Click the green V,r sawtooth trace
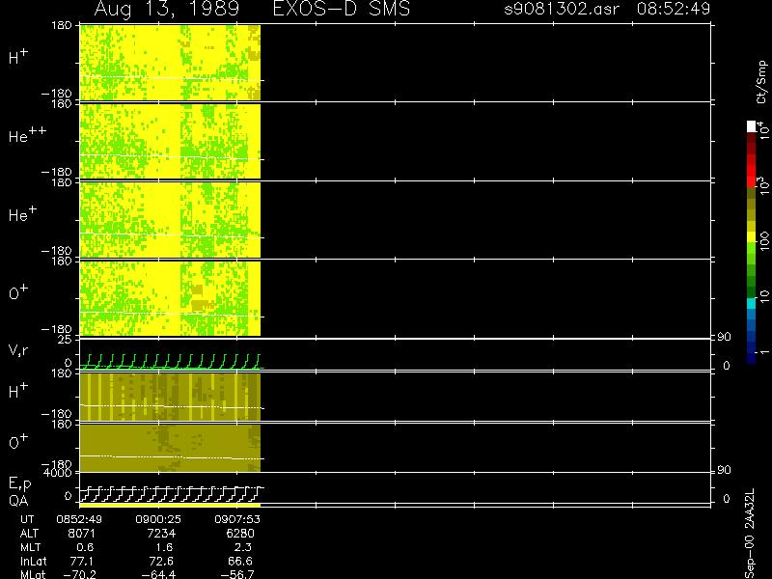Viewport: 772px width, 579px height. [x=170, y=361]
